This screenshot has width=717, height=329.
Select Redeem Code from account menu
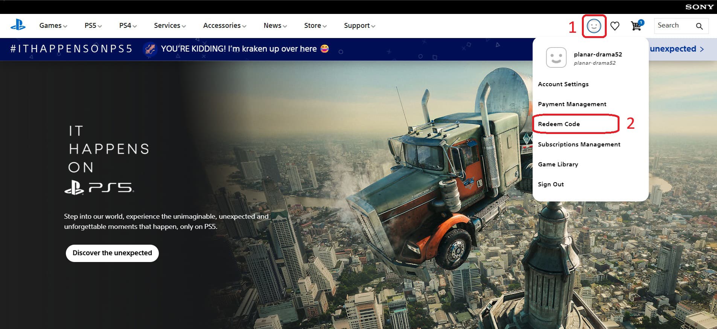pos(559,124)
